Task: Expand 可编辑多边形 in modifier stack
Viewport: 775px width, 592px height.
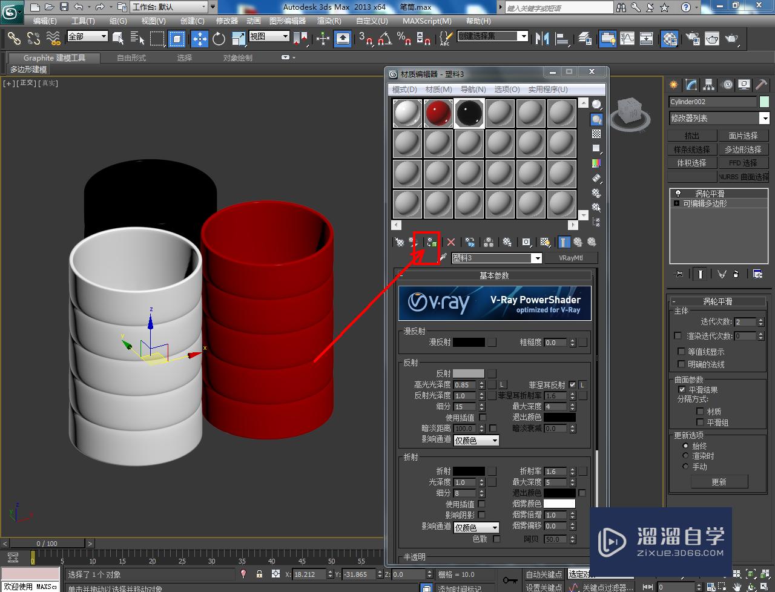Action: (x=676, y=203)
